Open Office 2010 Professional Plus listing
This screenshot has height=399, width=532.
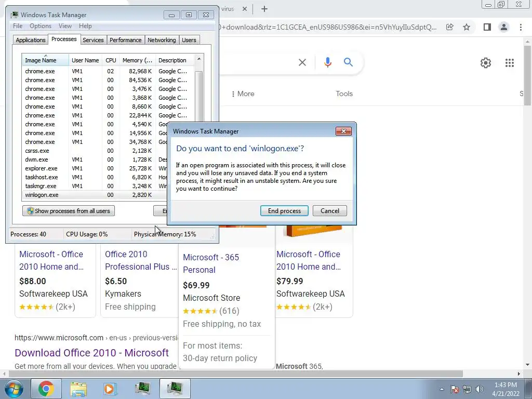tap(141, 260)
